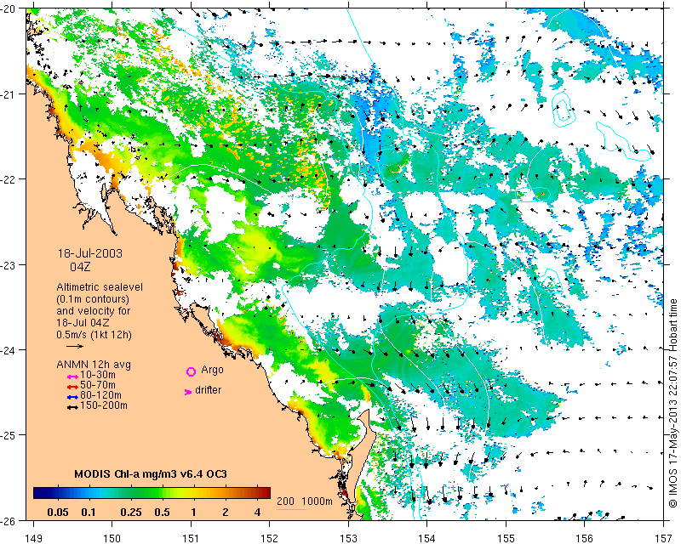Viewport: 681px width, 544px height.
Task: Click the '10-30m' depth label
Action: pos(98,375)
